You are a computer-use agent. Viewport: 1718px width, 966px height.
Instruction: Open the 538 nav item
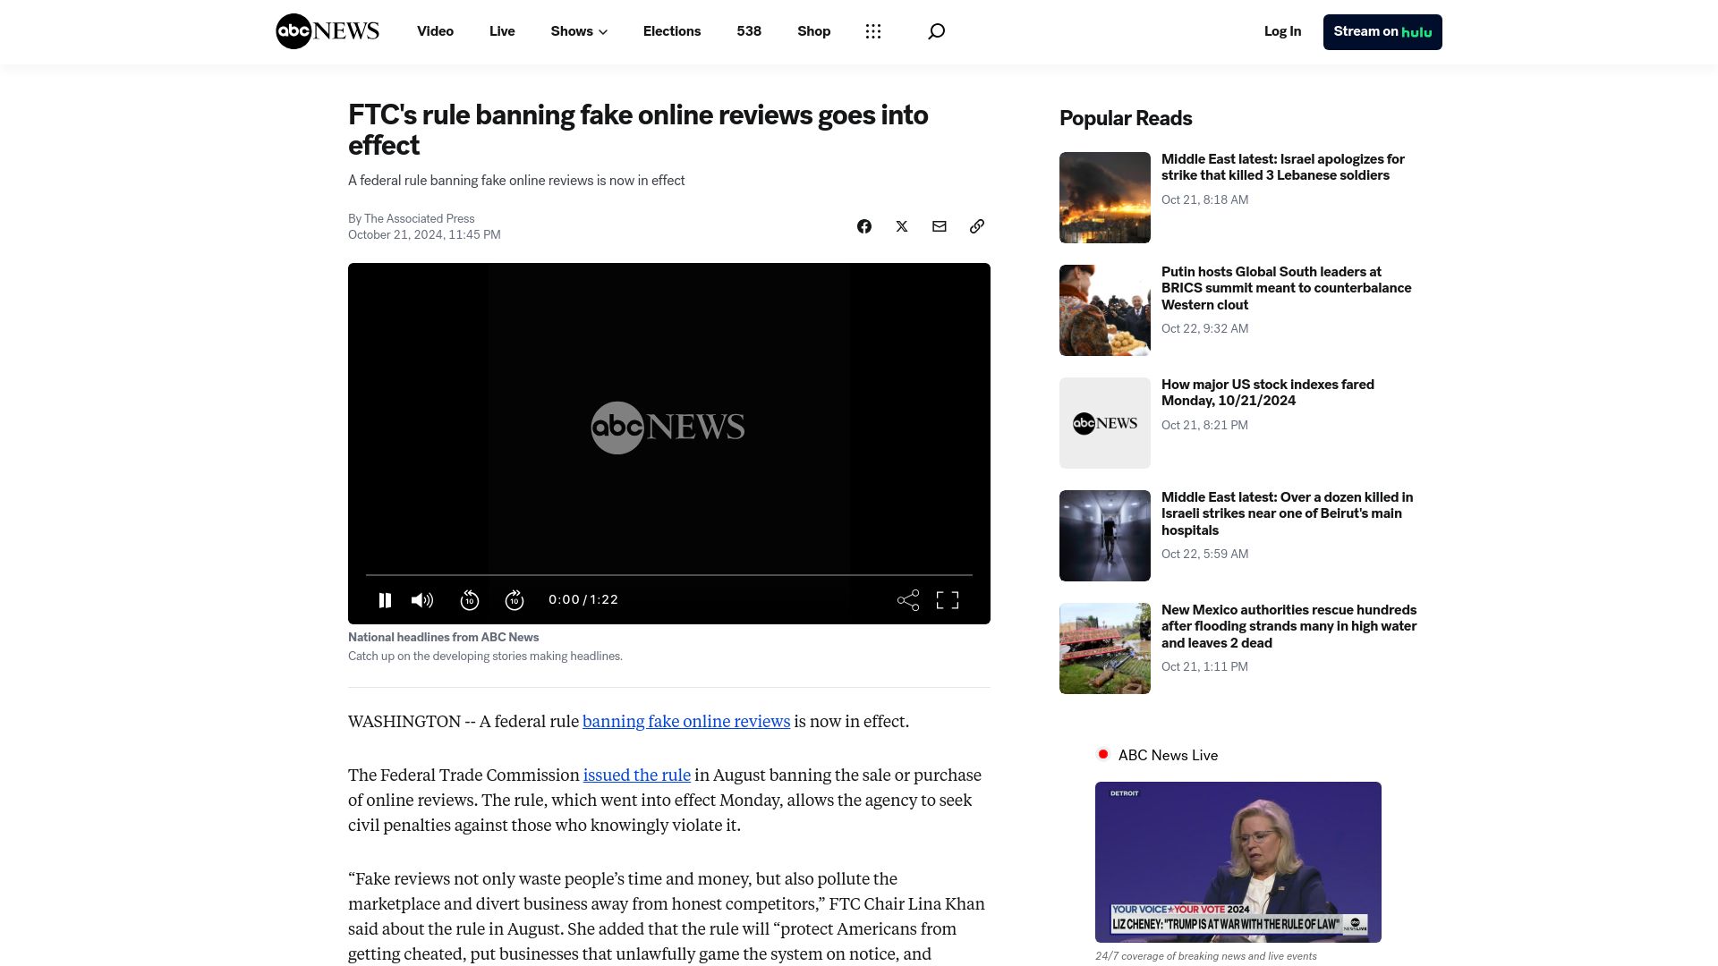tap(749, 31)
